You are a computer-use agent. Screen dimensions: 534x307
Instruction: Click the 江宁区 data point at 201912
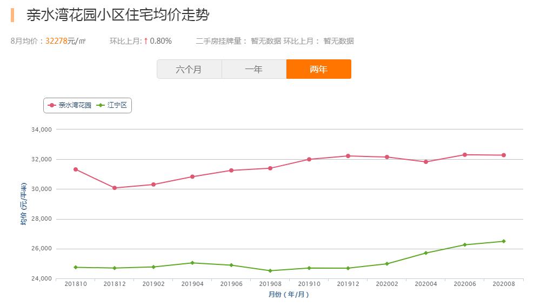348,268
